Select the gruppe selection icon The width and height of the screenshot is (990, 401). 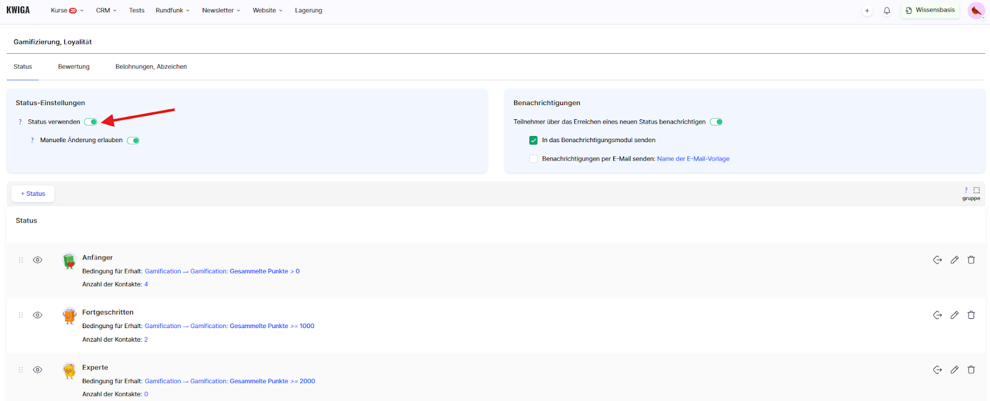click(976, 190)
